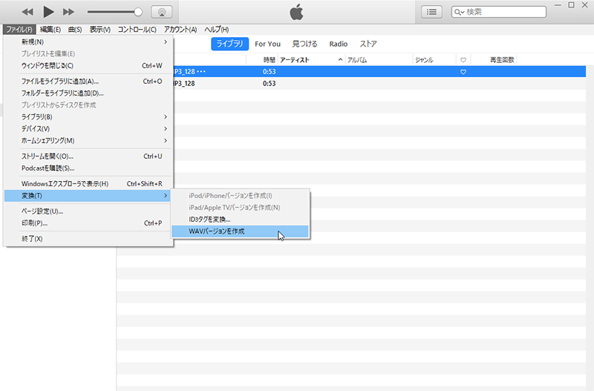594x391 pixels.
Task: Click the 0:53 time of selected row
Action: (x=269, y=71)
